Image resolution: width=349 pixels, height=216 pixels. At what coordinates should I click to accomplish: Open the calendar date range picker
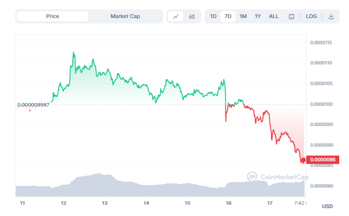click(x=292, y=16)
